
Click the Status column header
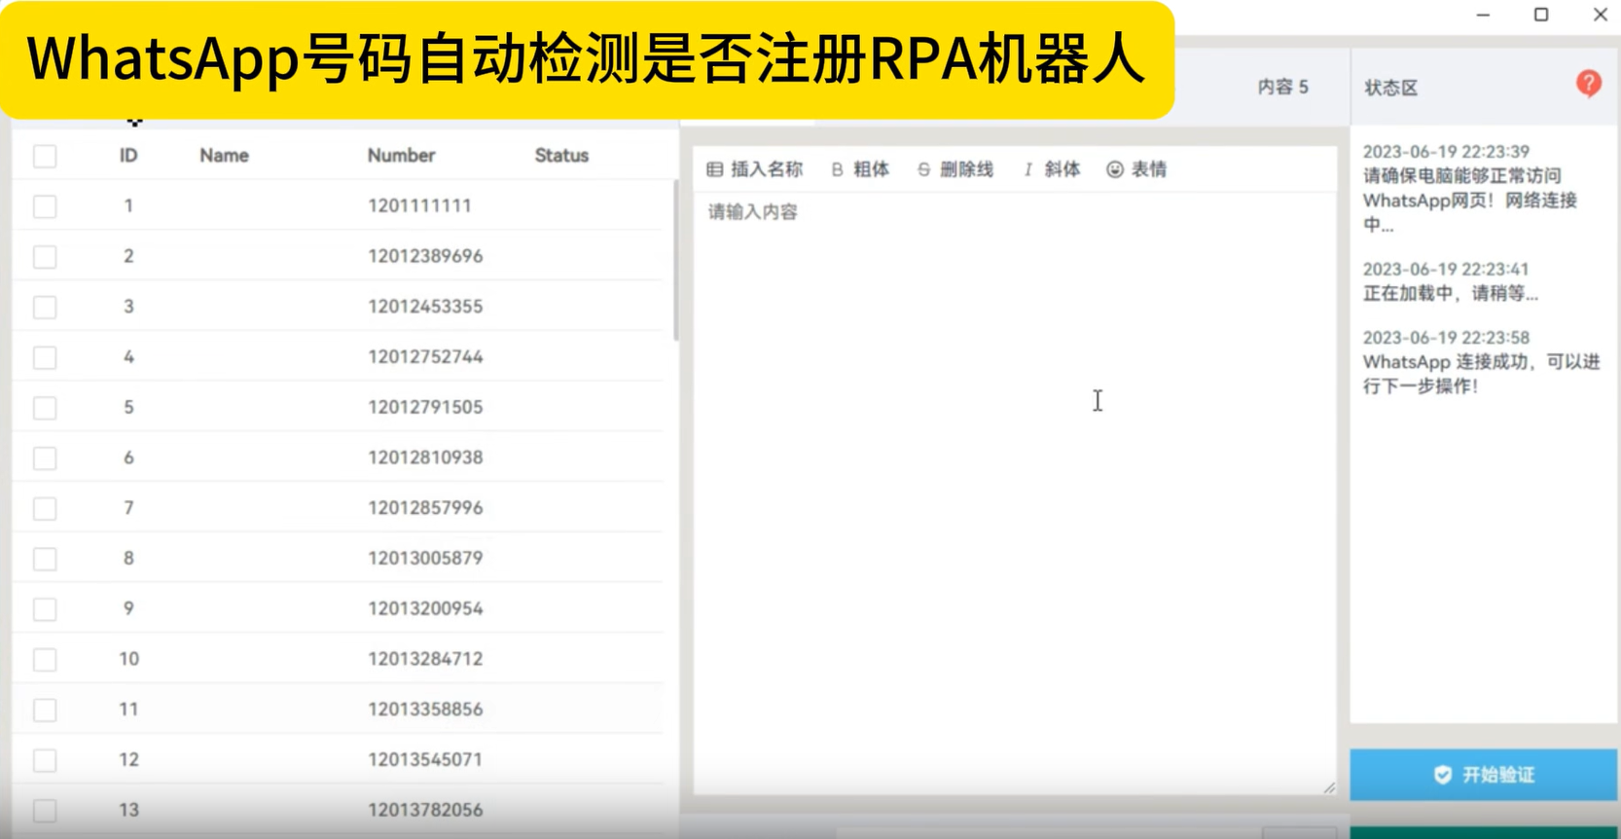coord(561,156)
